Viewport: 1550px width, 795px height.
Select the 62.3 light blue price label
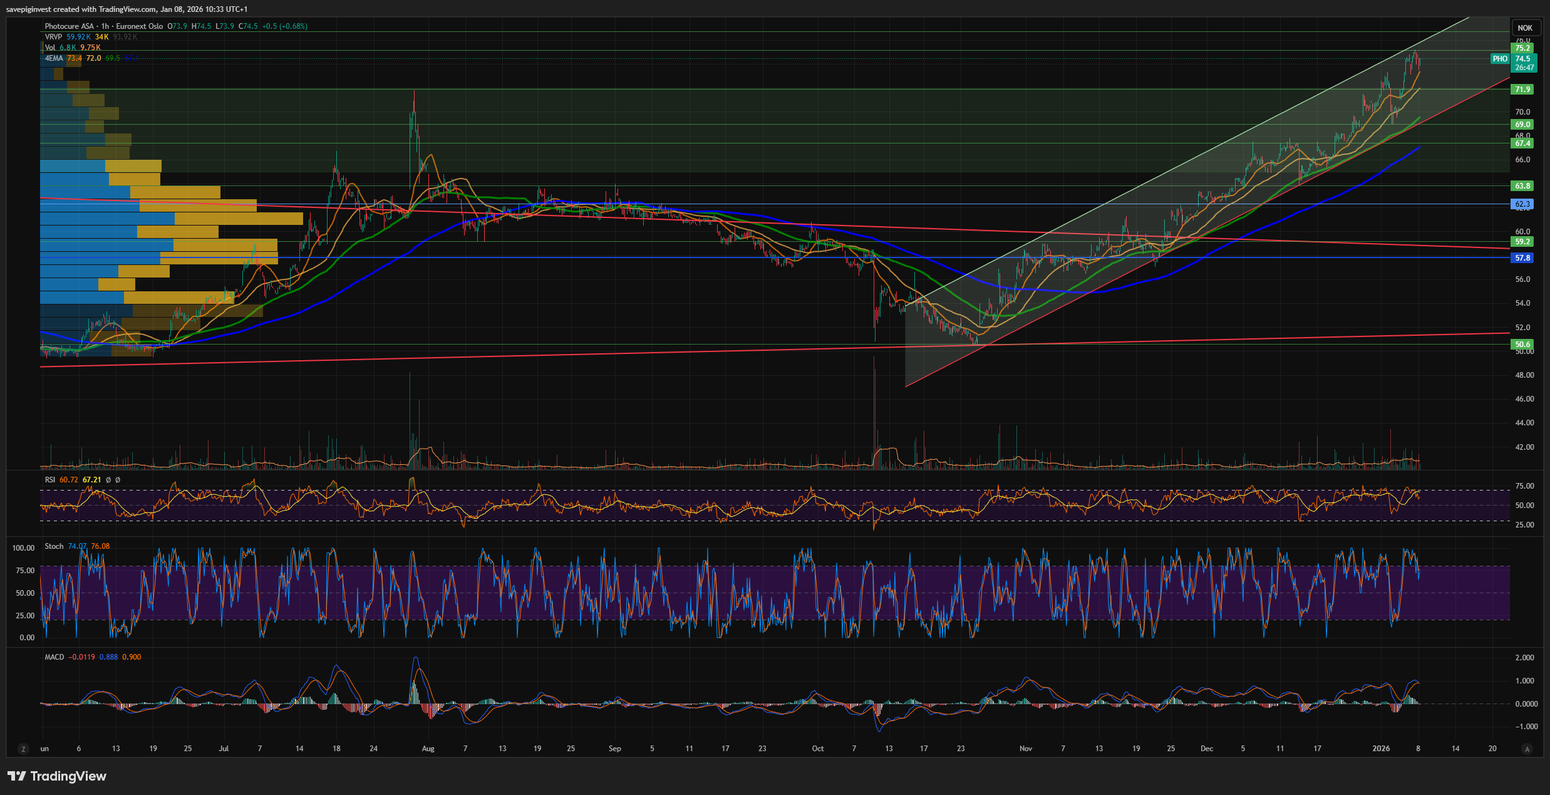tap(1522, 204)
